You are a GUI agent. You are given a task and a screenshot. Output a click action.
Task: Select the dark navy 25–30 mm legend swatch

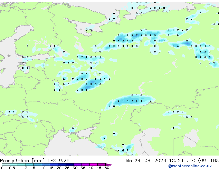(x=70, y=165)
